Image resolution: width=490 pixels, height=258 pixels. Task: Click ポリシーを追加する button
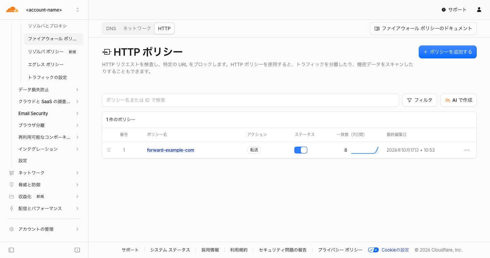(447, 52)
